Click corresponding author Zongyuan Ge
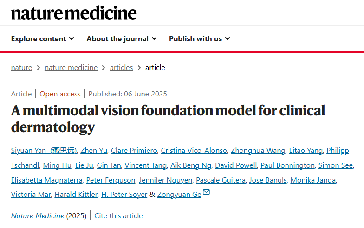The height and width of the screenshot is (228, 364). click(x=179, y=195)
